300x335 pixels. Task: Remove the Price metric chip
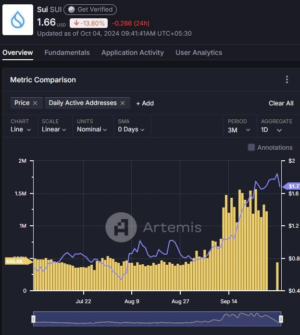[35, 103]
